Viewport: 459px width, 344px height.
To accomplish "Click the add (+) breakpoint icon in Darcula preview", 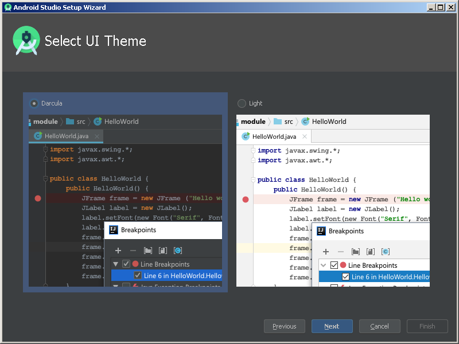I will (x=118, y=251).
